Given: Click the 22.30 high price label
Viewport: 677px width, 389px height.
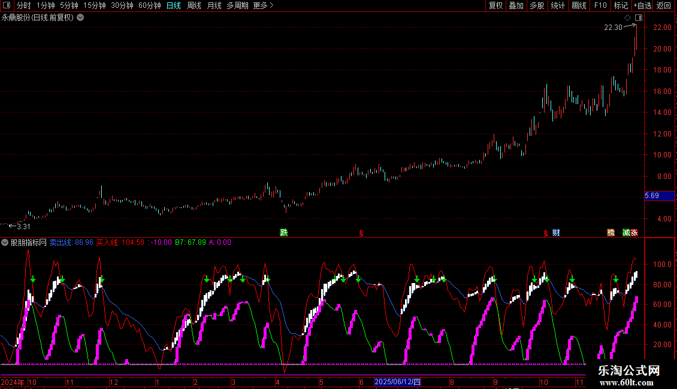Looking at the screenshot, I should (x=613, y=28).
